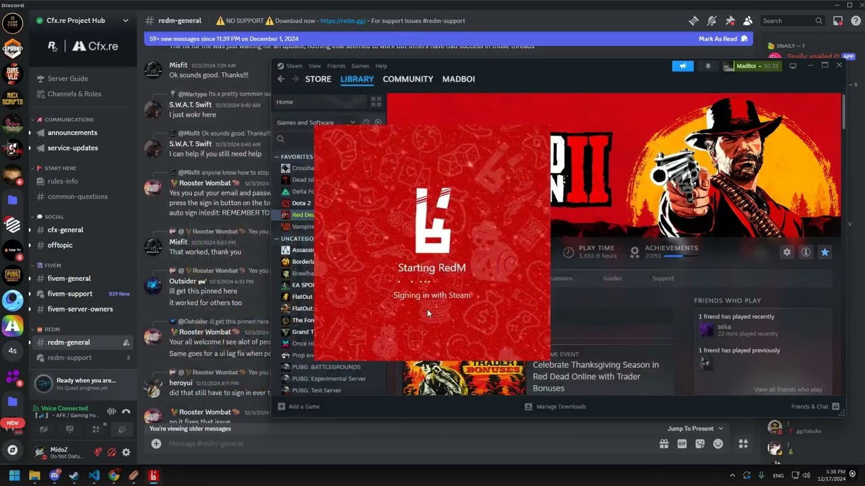The height and width of the screenshot is (486, 865).
Task: Open the sticker picker
Action: point(700,443)
